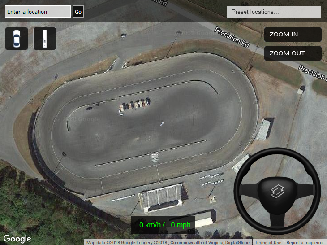Click the steering wheel center logo
Image resolution: width=327 pixels, height=245 pixels.
pyautogui.click(x=277, y=191)
